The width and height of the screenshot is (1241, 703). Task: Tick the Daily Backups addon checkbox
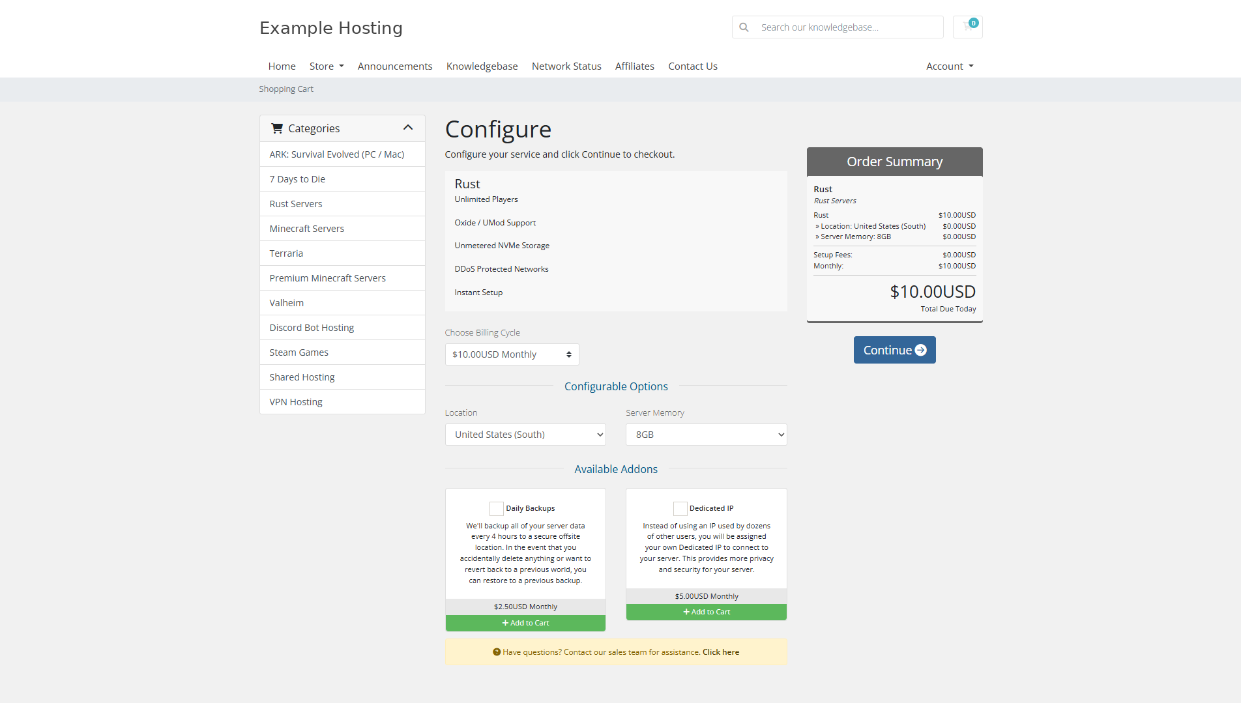click(497, 508)
